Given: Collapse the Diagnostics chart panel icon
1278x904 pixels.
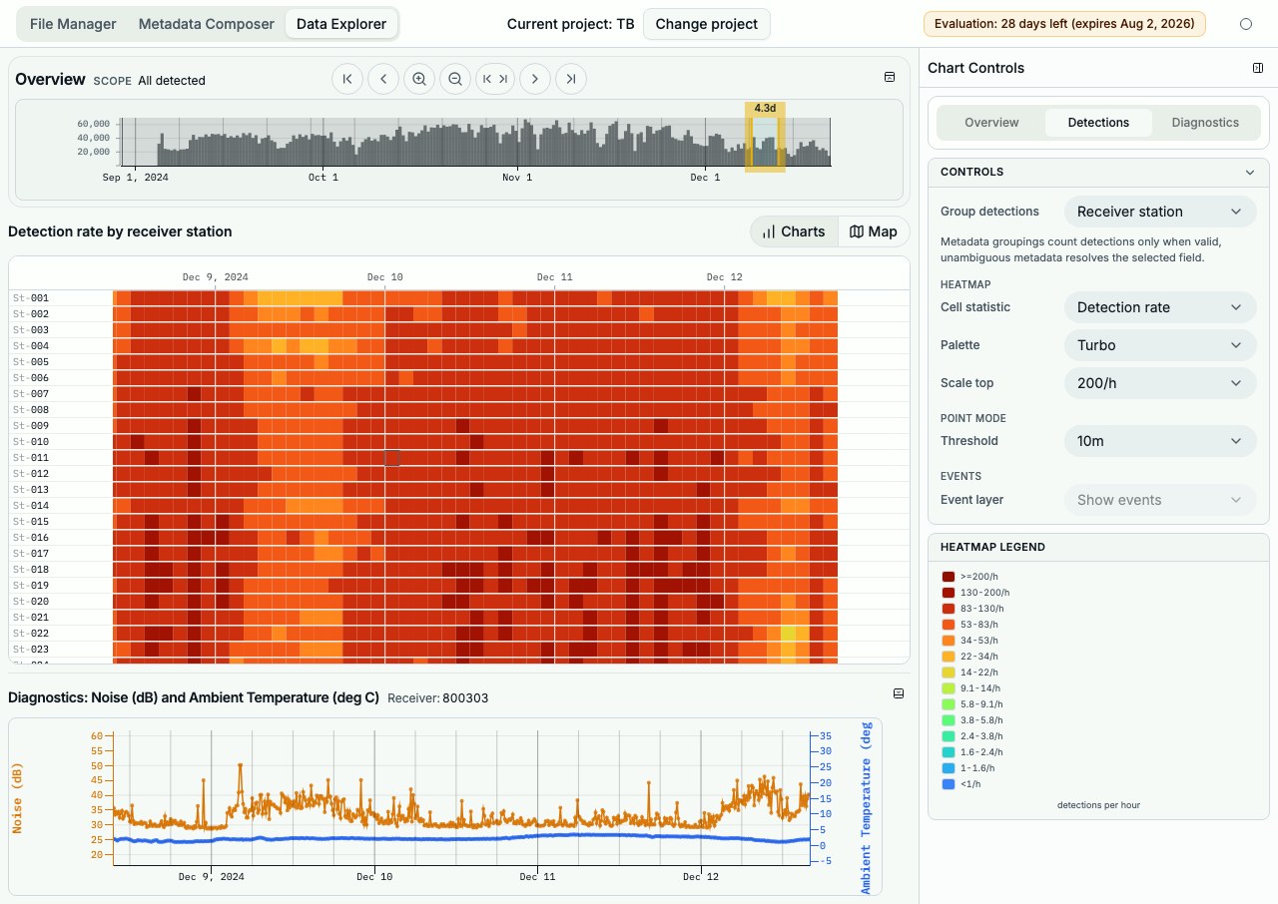Looking at the screenshot, I should (x=898, y=693).
